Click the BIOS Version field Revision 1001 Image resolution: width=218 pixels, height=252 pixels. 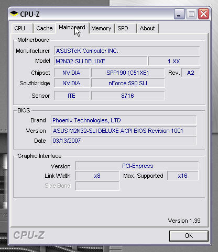pyautogui.click(x=124, y=131)
